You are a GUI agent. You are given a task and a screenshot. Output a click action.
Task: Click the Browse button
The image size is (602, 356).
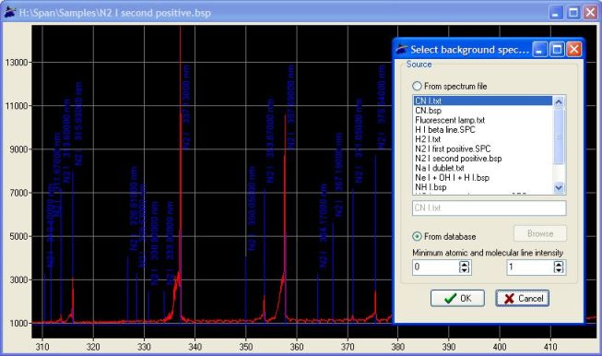click(540, 233)
